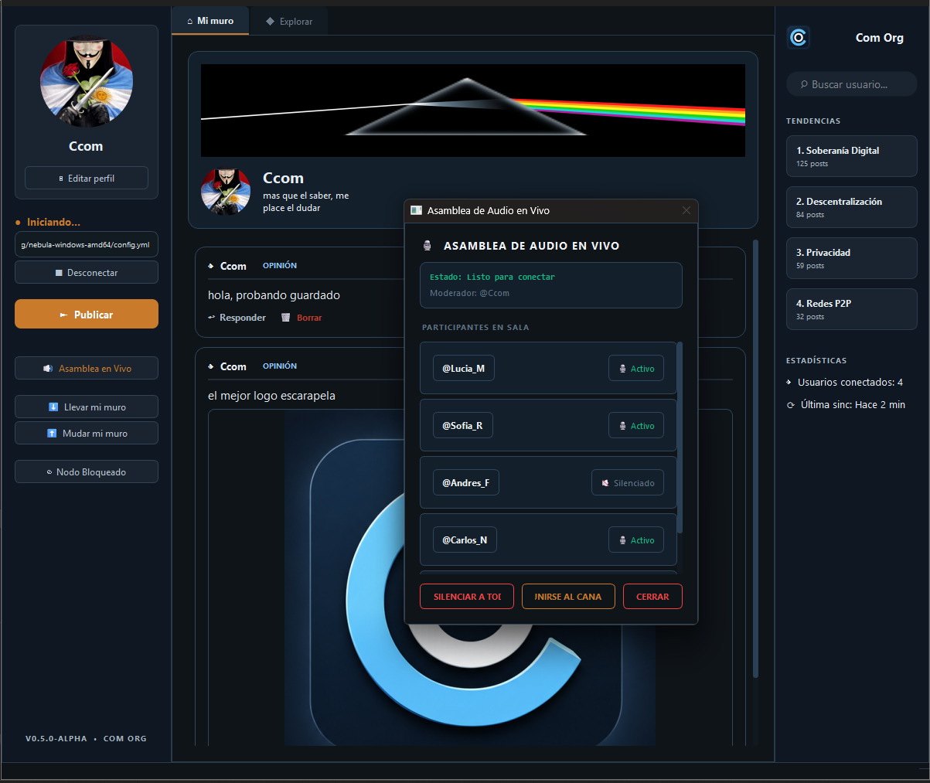This screenshot has height=783, width=930.
Task: Click the Editar perfil button
Action: pos(87,178)
